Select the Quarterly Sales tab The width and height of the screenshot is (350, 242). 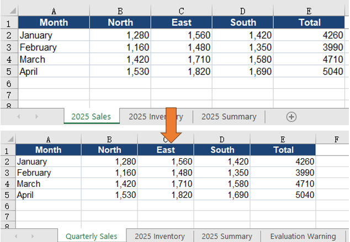click(x=92, y=236)
